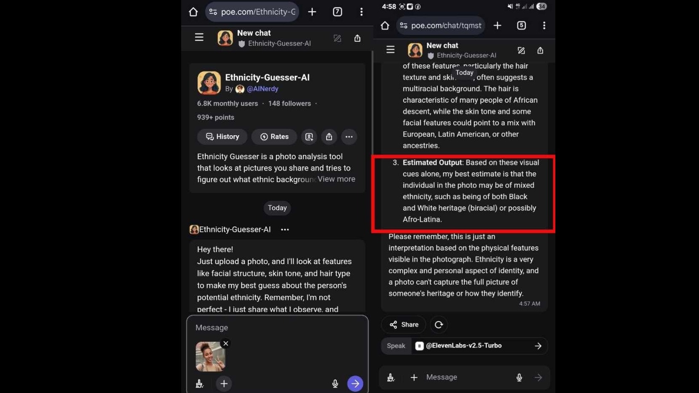Send message with purple arrow button
This screenshot has height=393, width=699.
click(355, 384)
